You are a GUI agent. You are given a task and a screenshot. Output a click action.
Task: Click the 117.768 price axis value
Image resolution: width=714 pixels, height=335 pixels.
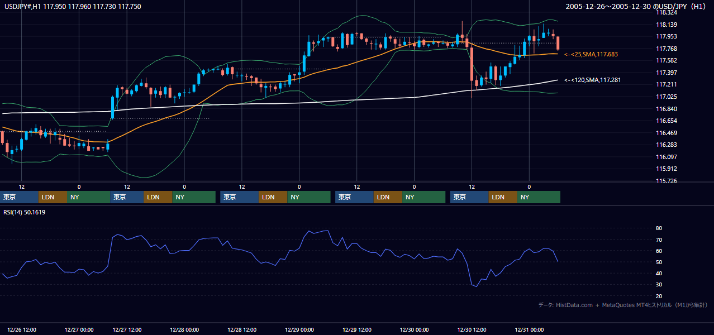(x=667, y=49)
